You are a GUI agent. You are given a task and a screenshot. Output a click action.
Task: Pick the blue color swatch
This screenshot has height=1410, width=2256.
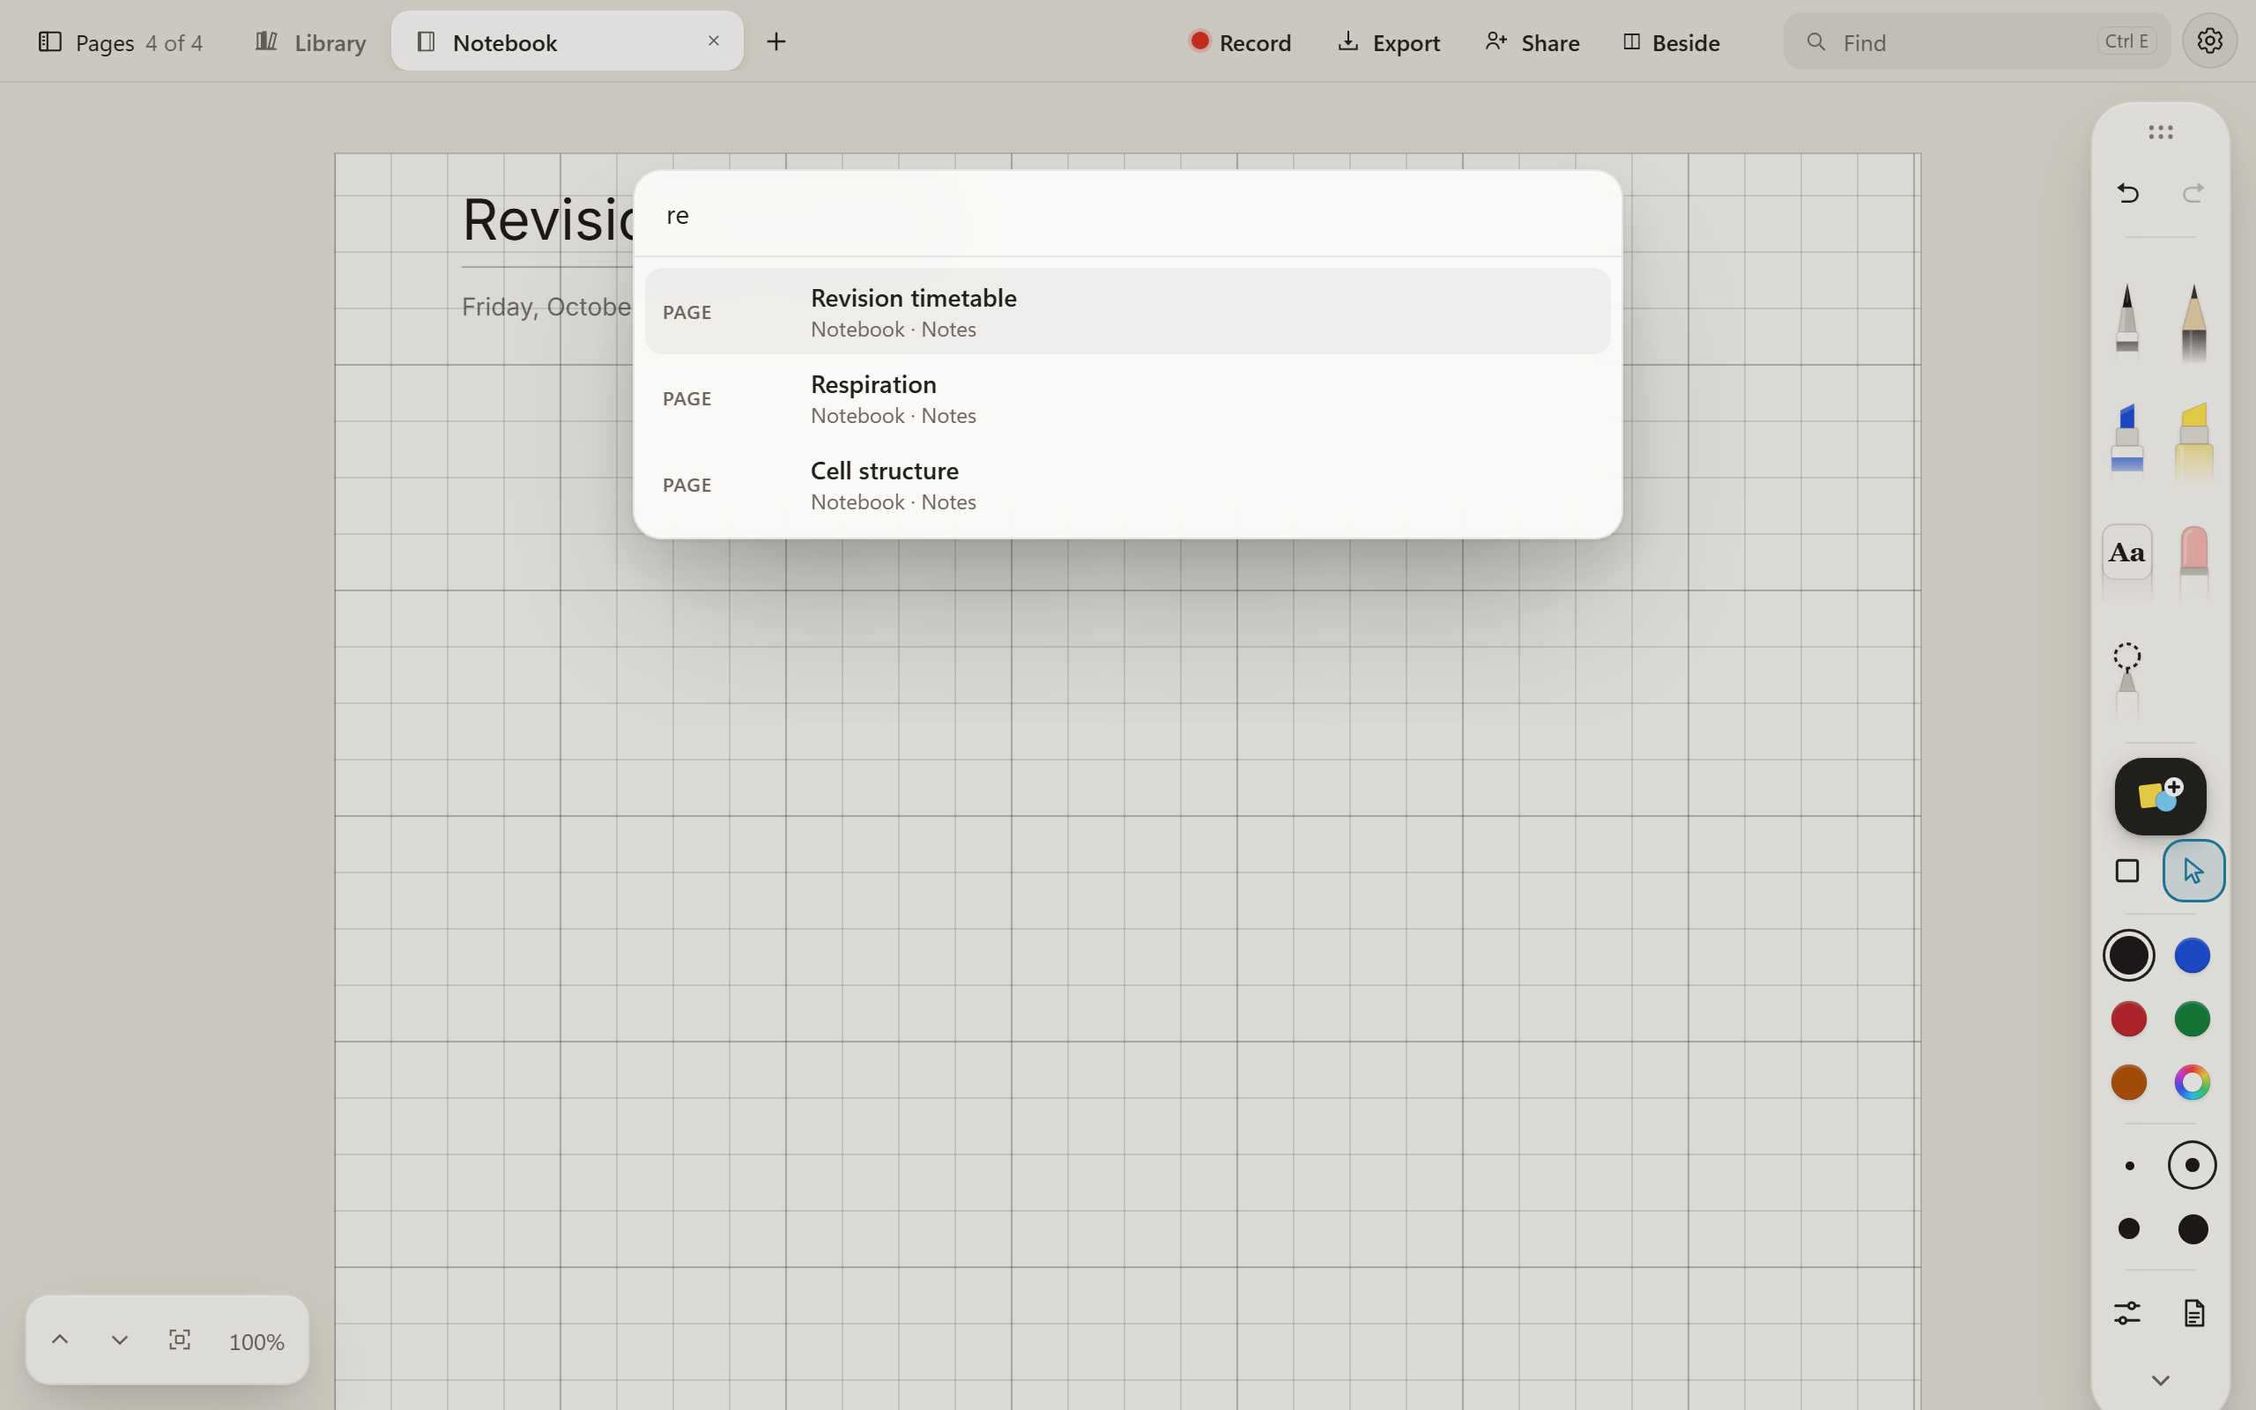2192,955
